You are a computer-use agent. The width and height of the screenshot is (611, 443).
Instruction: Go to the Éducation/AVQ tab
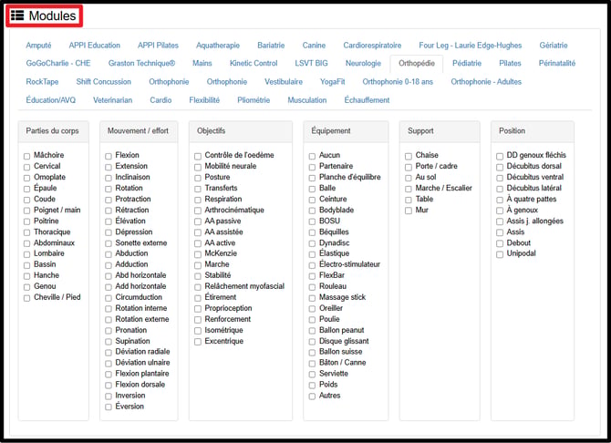[x=51, y=100]
